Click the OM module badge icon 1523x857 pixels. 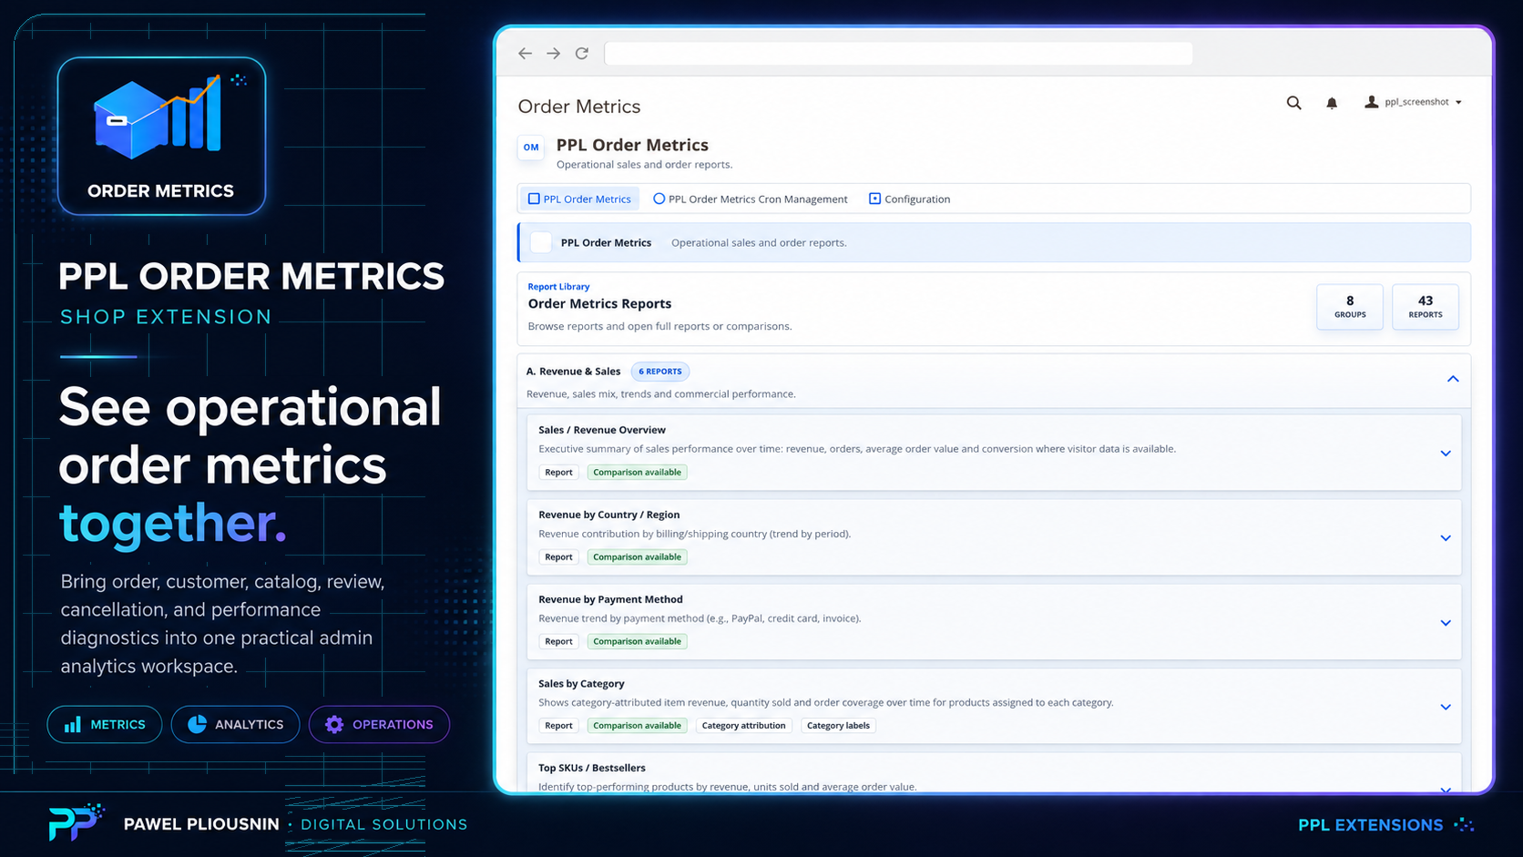[531, 148]
